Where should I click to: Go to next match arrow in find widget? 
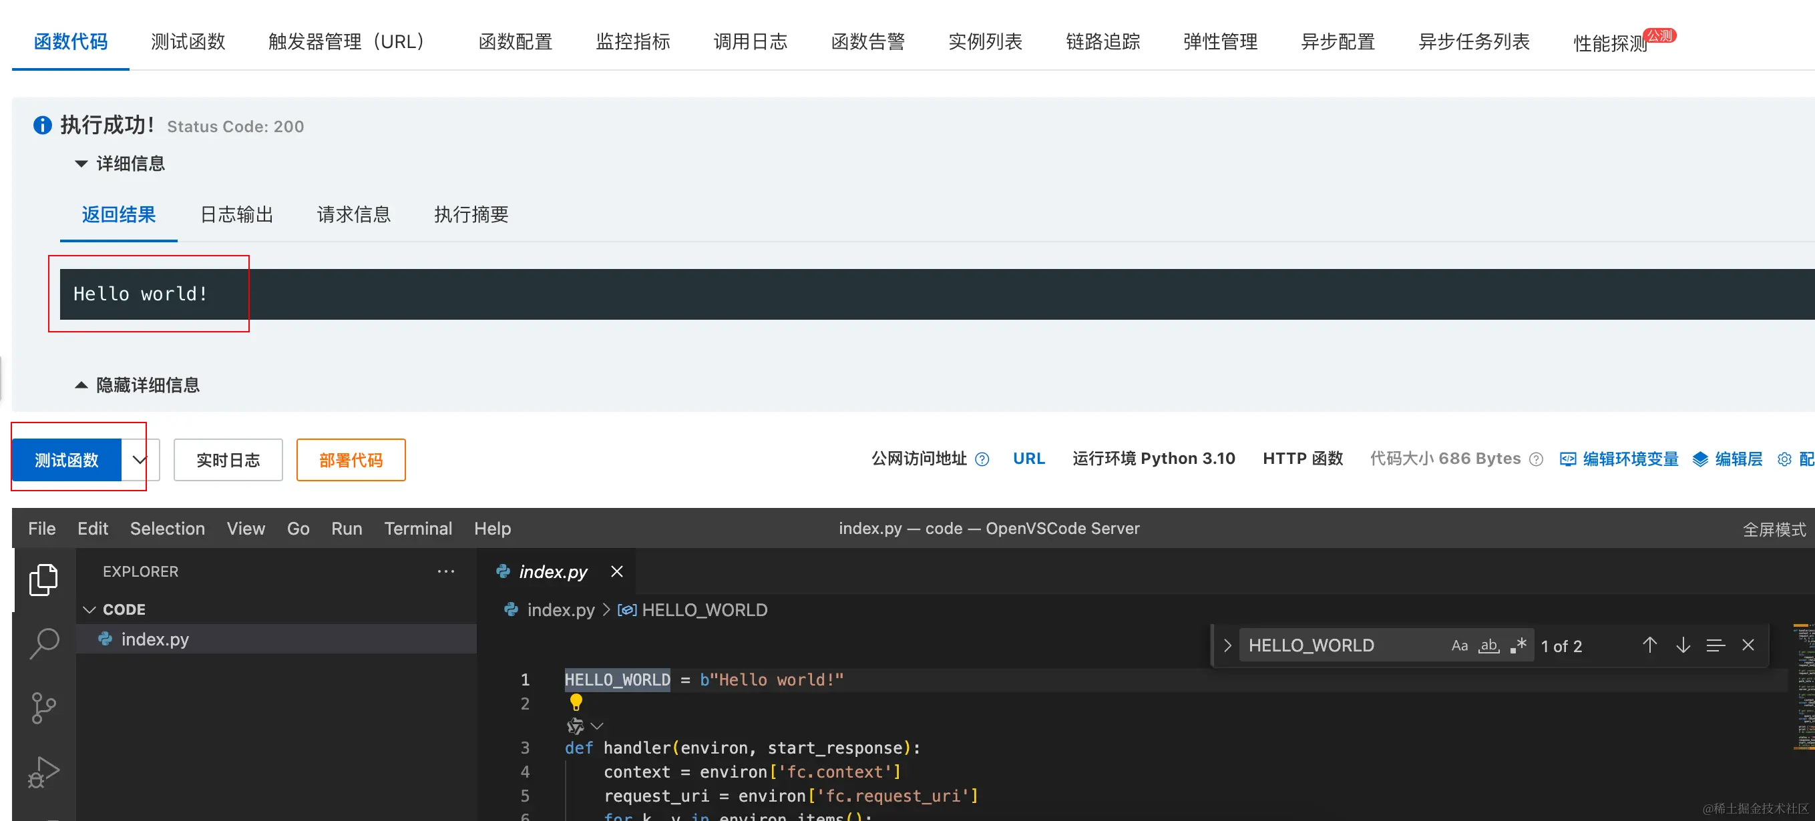click(1683, 645)
